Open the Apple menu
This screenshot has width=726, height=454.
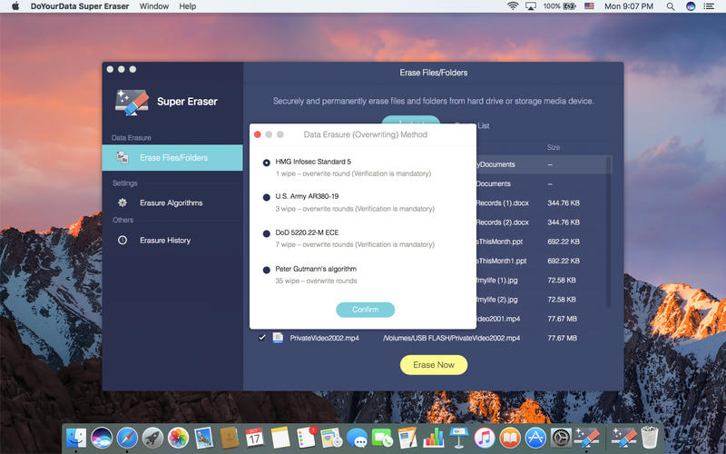15,6
